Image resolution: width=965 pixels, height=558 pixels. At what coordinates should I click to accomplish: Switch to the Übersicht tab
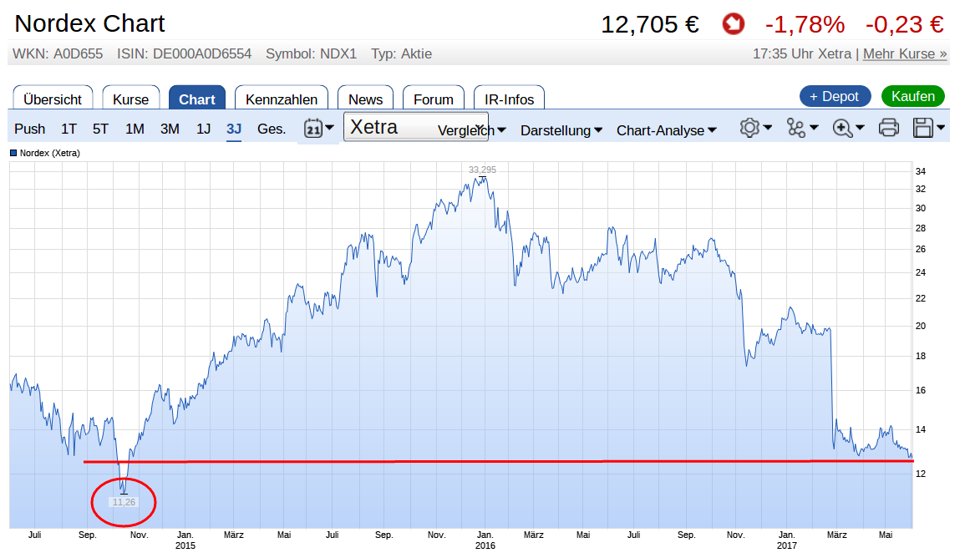53,99
